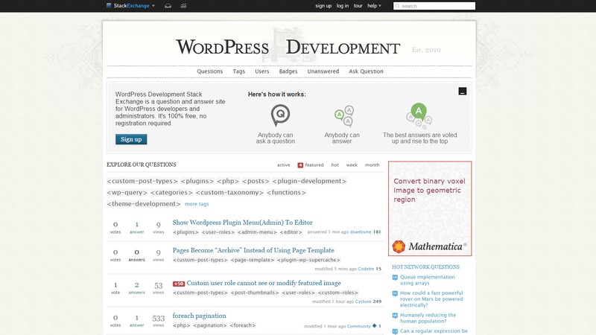596x335 pixels.
Task: Click the Q ask a question icon
Action: (x=280, y=115)
